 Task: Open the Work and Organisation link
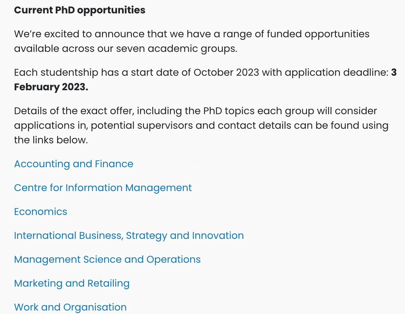click(70, 307)
